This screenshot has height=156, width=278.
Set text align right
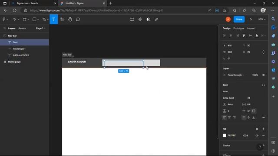(234, 117)
